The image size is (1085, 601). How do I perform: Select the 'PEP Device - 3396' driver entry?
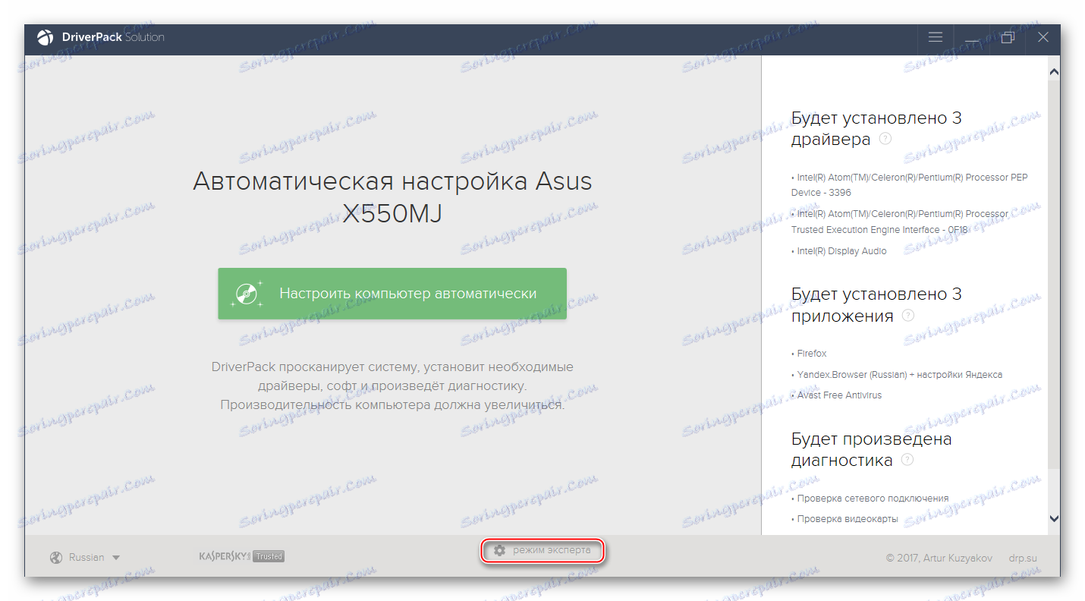pyautogui.click(x=910, y=185)
